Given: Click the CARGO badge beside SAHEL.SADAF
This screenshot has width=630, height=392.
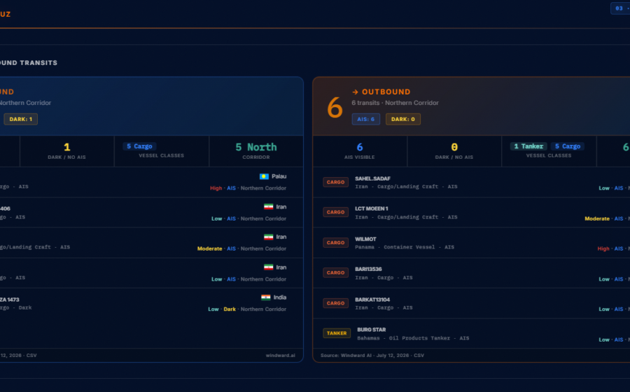Looking at the screenshot, I should click(335, 182).
